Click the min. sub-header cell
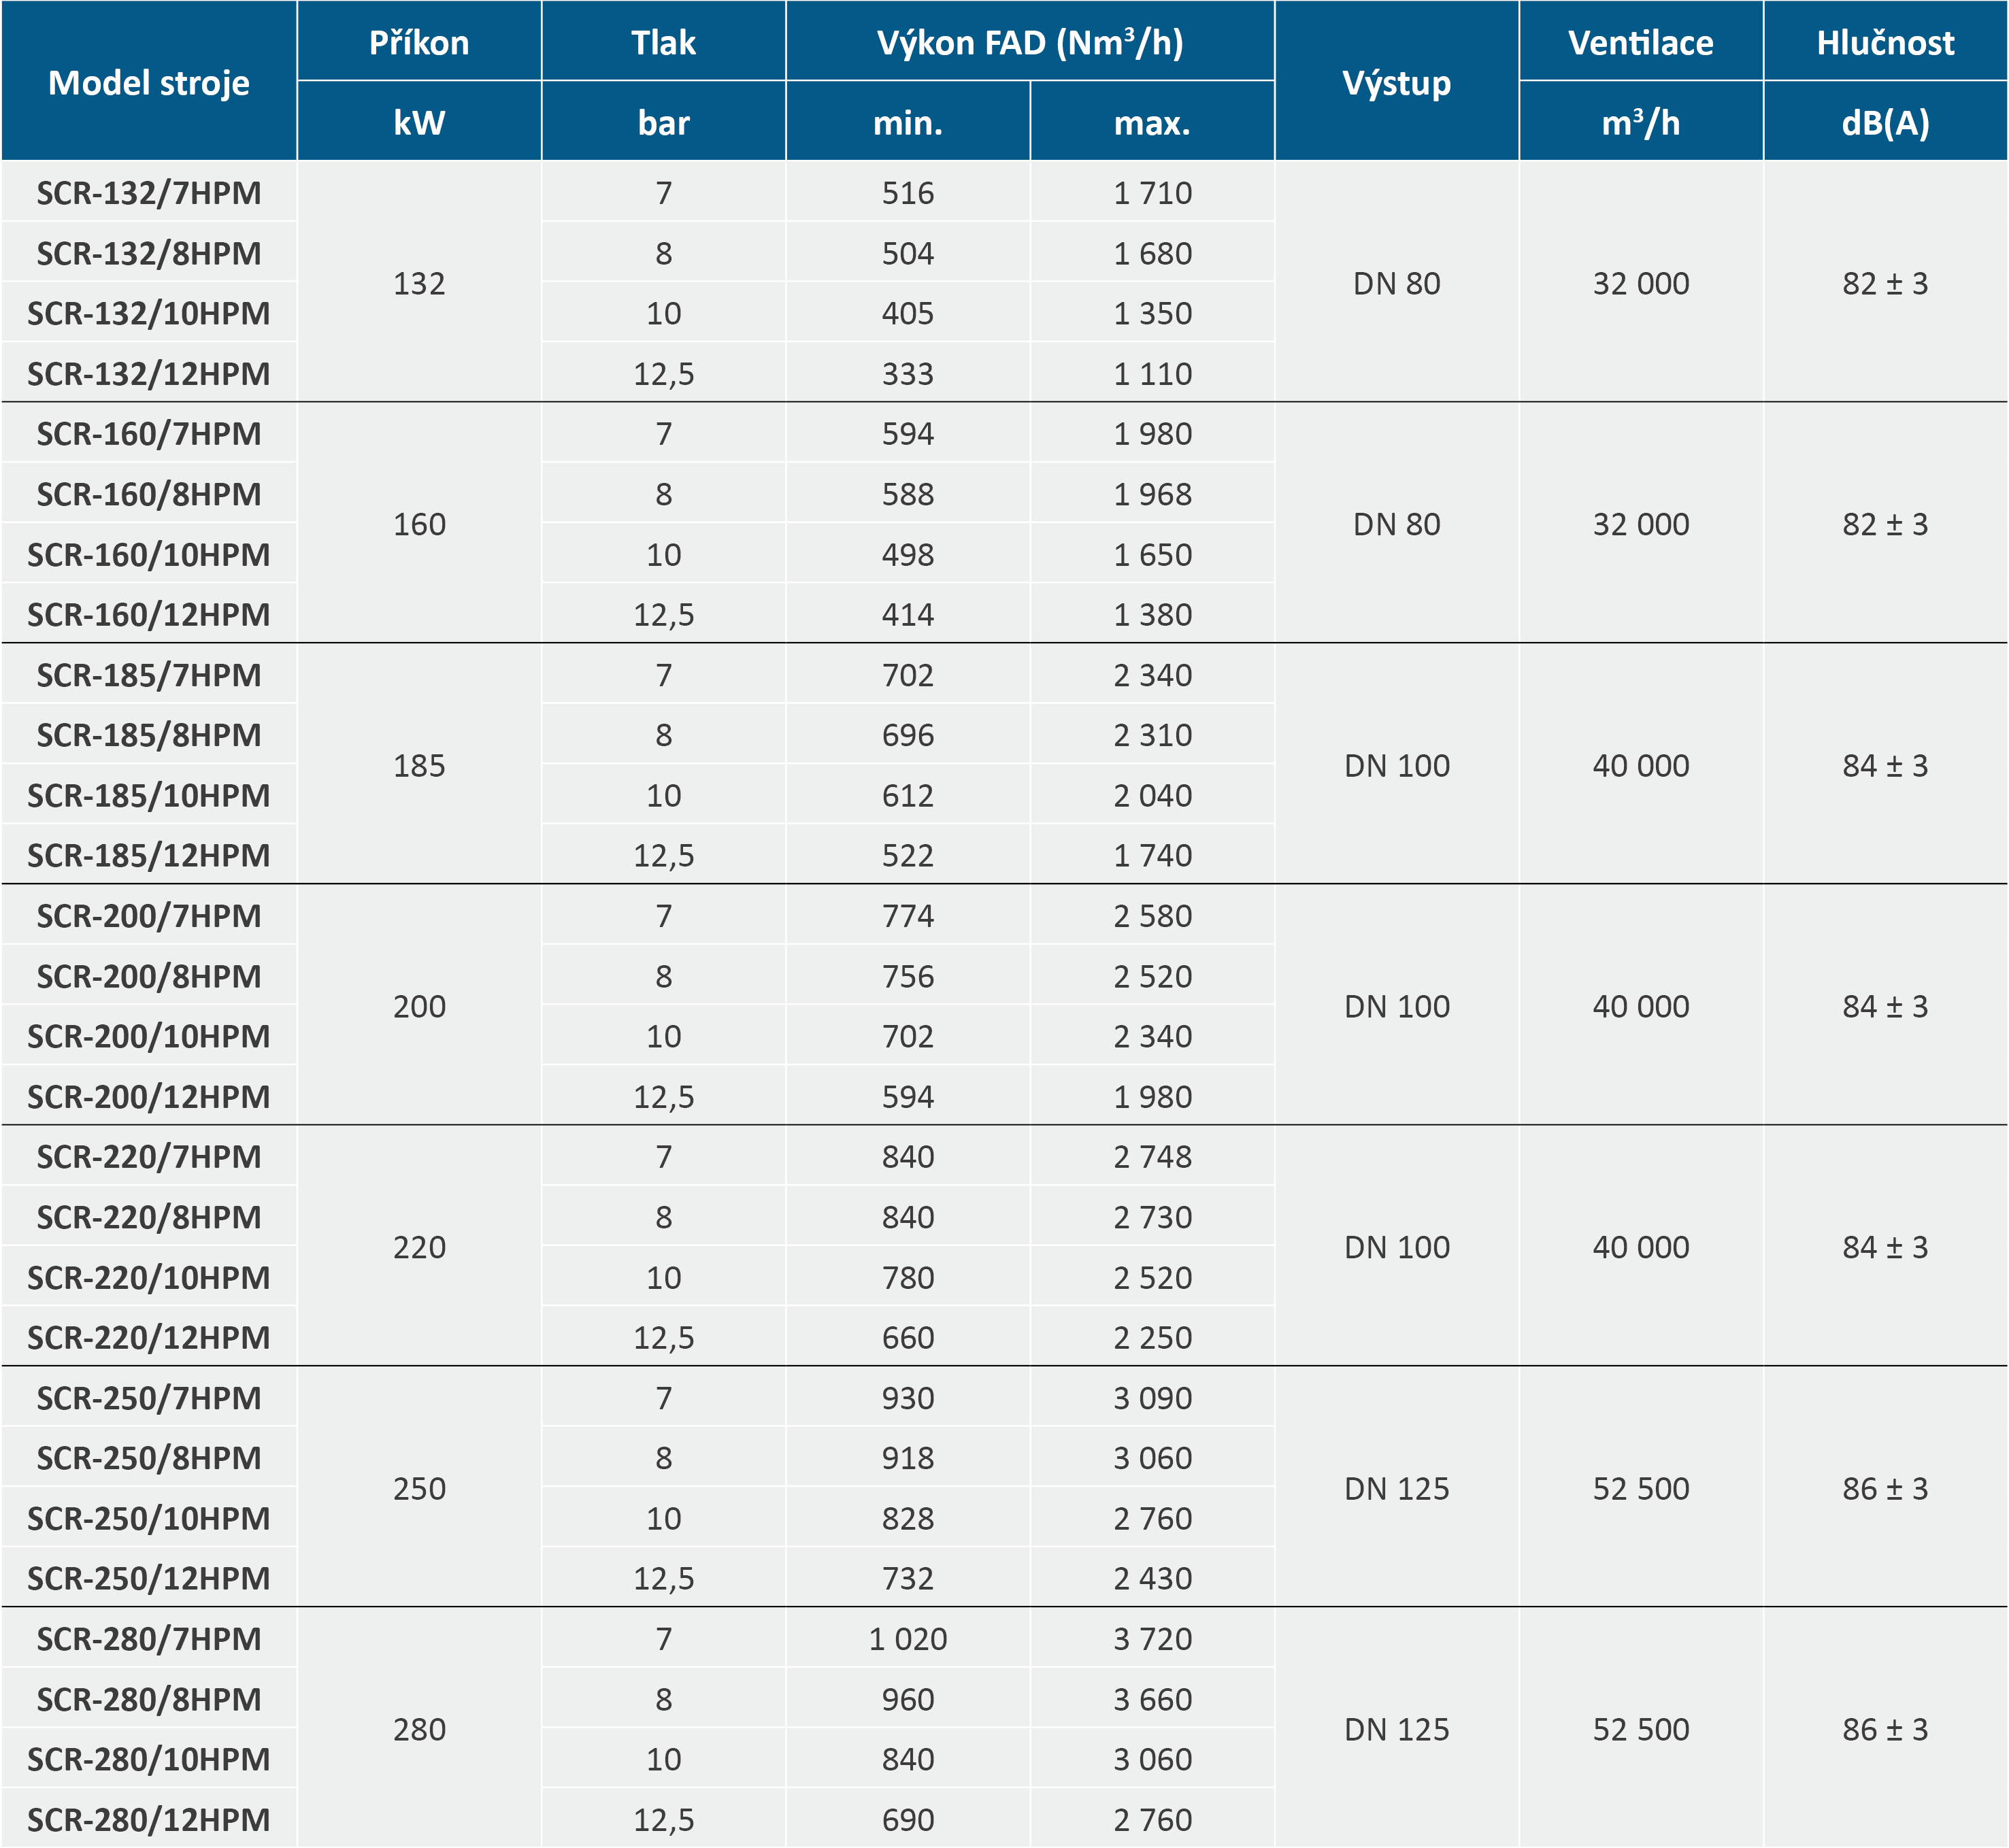The height and width of the screenshot is (1848, 2009). click(907, 122)
